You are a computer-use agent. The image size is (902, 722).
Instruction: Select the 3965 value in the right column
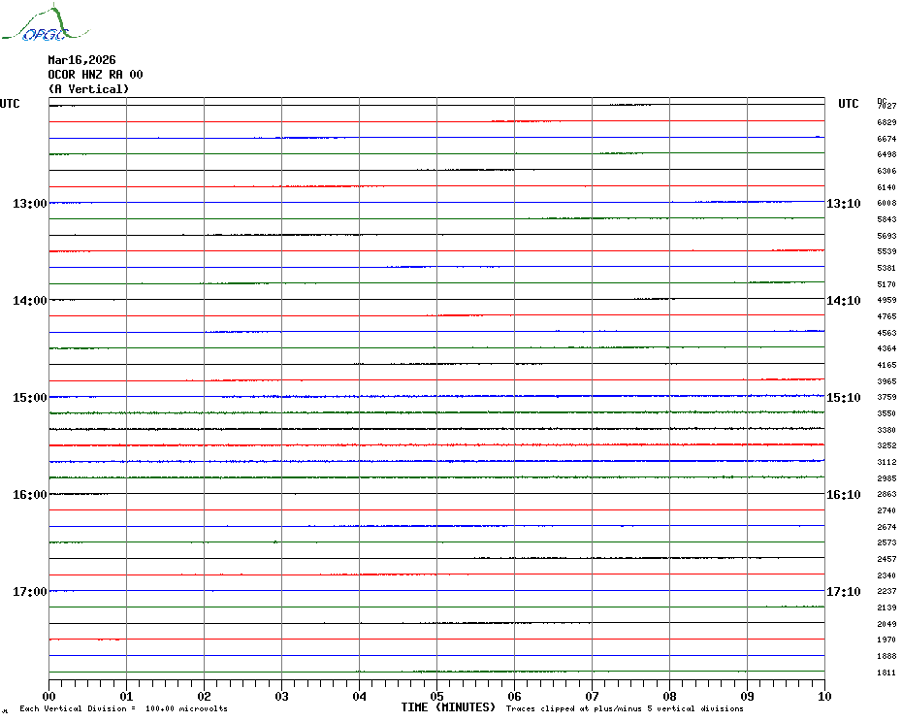(x=886, y=381)
